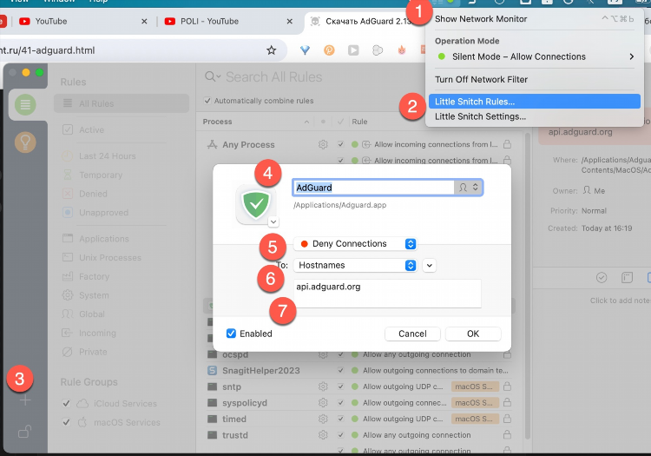Choose Turn Off Network Filter
Image resolution: width=651 pixels, height=456 pixels.
tap(535, 79)
